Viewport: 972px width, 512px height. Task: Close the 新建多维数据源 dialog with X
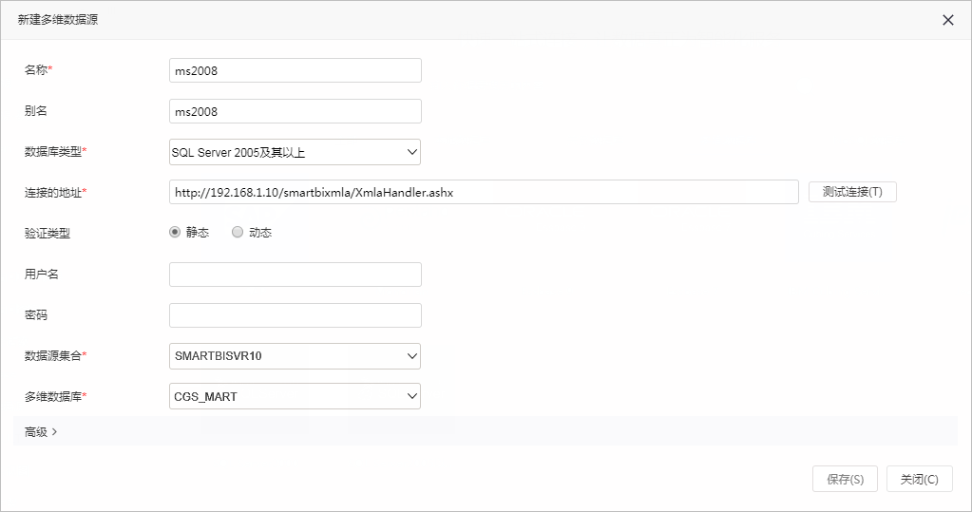coord(948,20)
